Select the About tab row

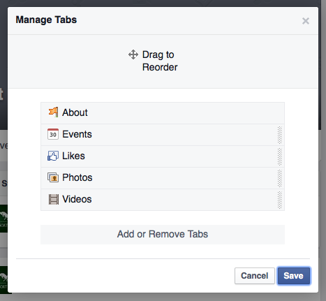(x=163, y=113)
